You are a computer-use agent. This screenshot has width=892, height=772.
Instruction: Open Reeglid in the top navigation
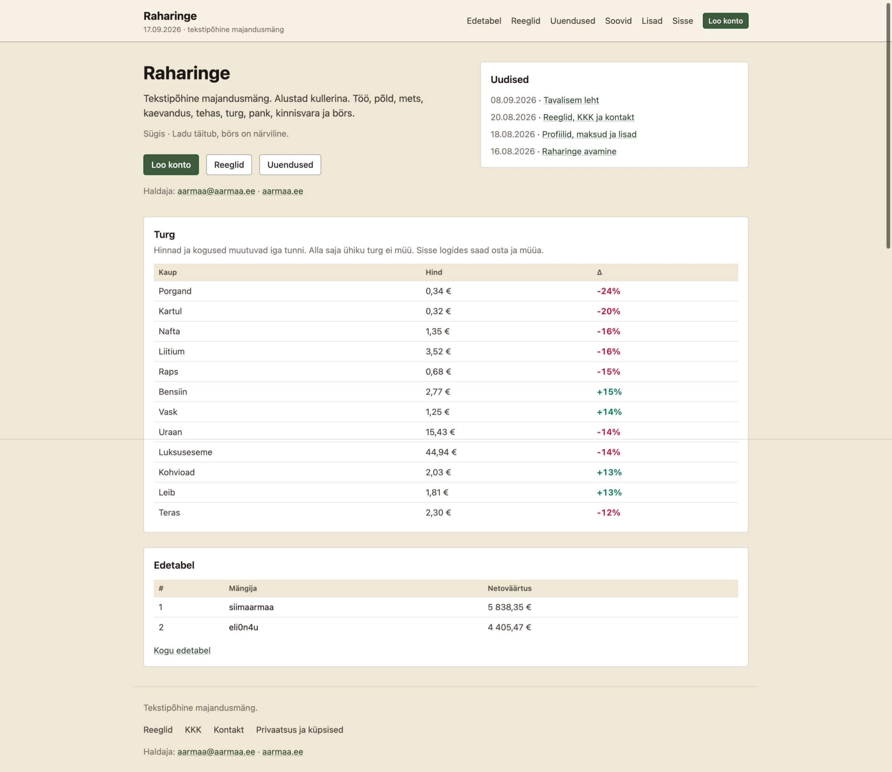coord(525,21)
